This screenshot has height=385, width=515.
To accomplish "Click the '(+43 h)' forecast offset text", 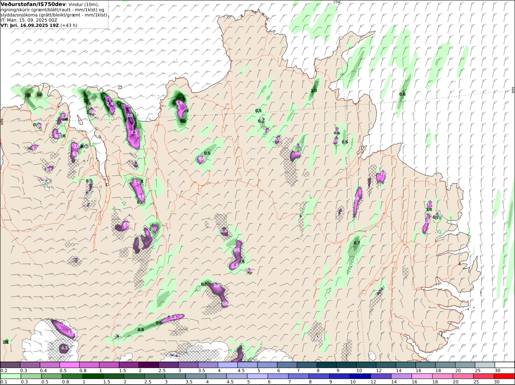I will [x=69, y=25].
